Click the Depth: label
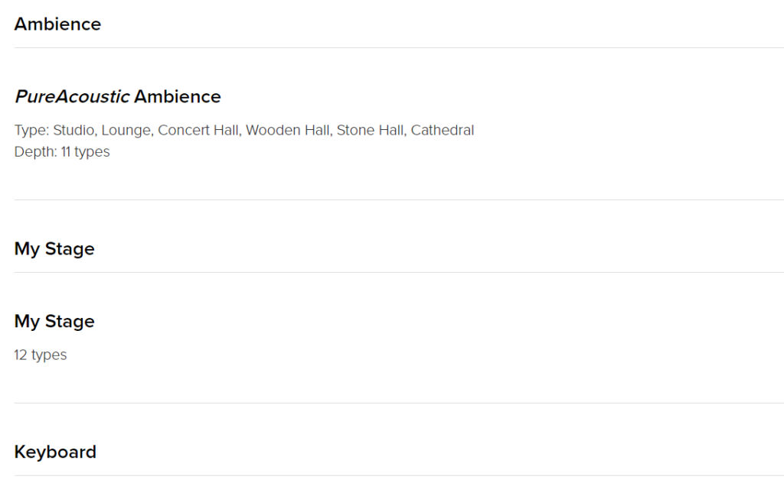The height and width of the screenshot is (496, 784). point(35,151)
